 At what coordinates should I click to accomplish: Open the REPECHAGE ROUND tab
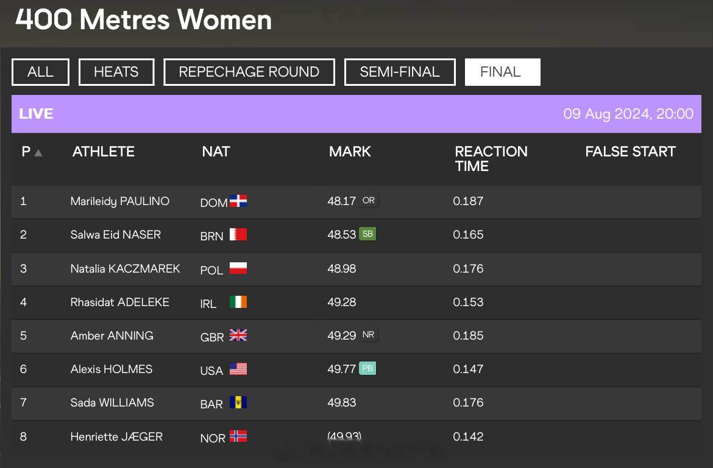(249, 72)
